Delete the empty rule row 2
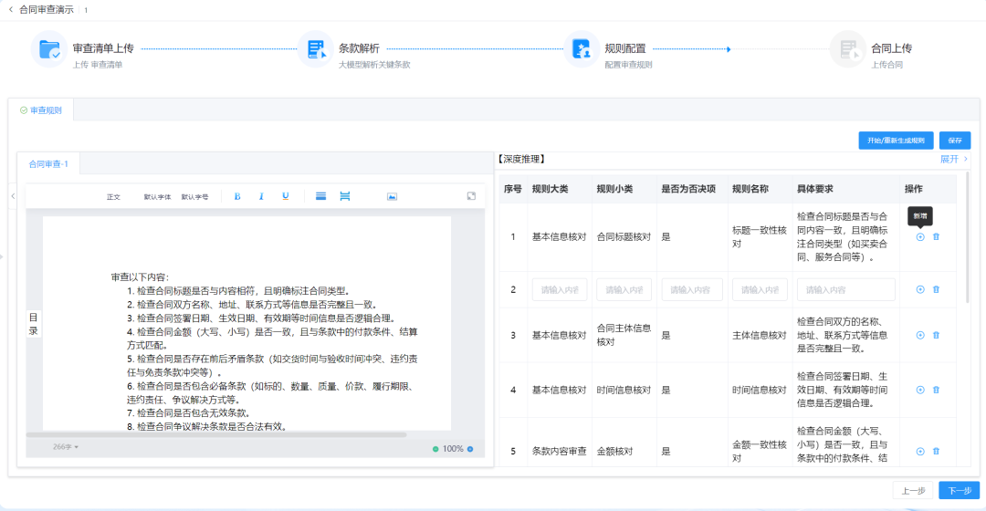 (x=936, y=289)
